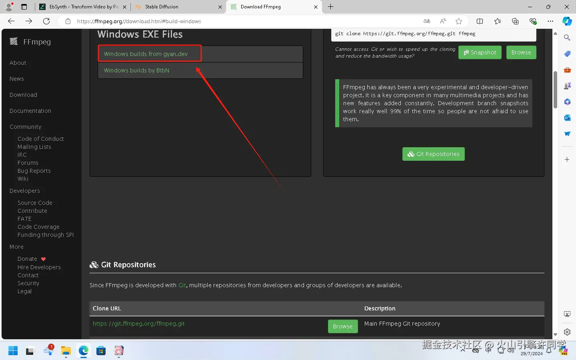The height and width of the screenshot is (360, 576).
Task: Open Funding through SPI link
Action: [46, 235]
